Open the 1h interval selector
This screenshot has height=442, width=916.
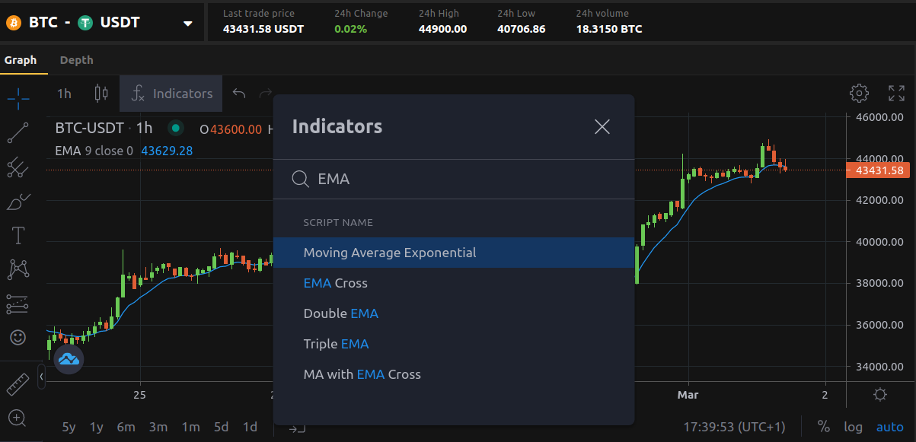[64, 93]
